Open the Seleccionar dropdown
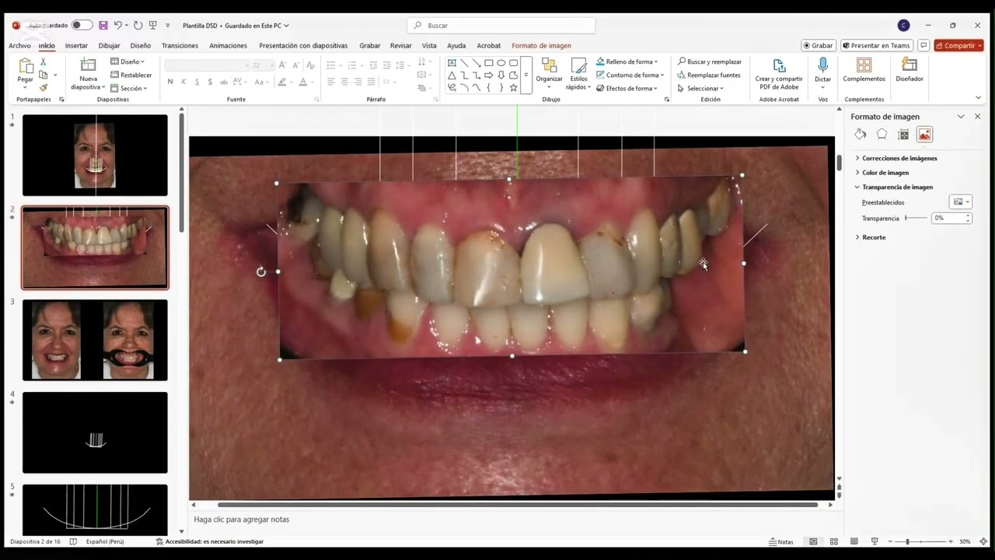995x560 pixels. [x=700, y=88]
